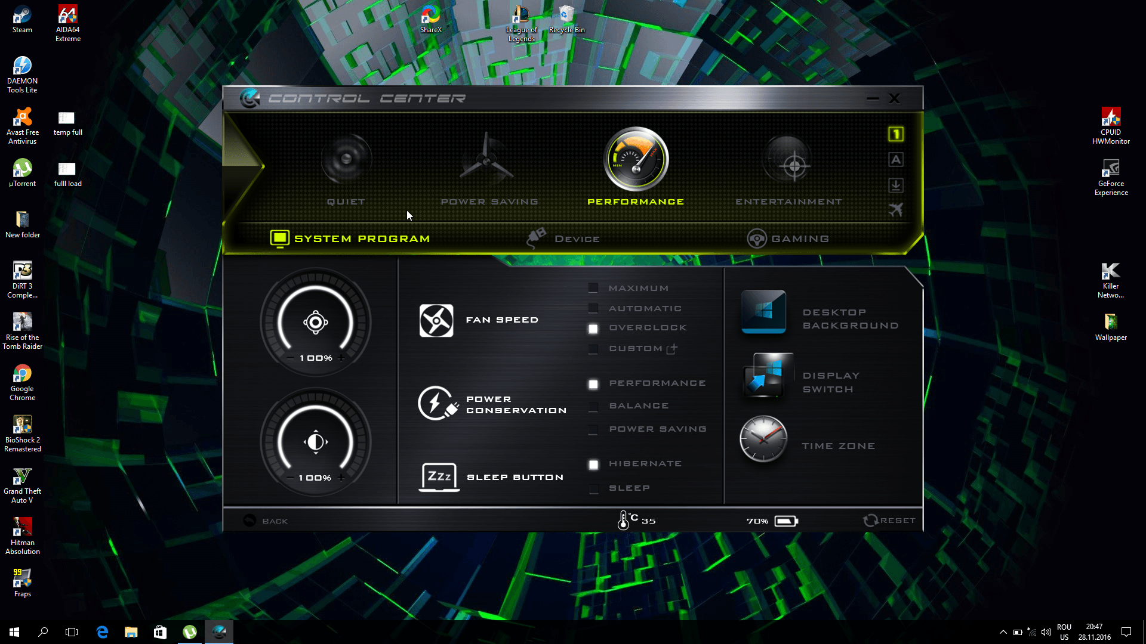1146x644 pixels.
Task: Open File Explorer from the taskbar
Action: (131, 632)
